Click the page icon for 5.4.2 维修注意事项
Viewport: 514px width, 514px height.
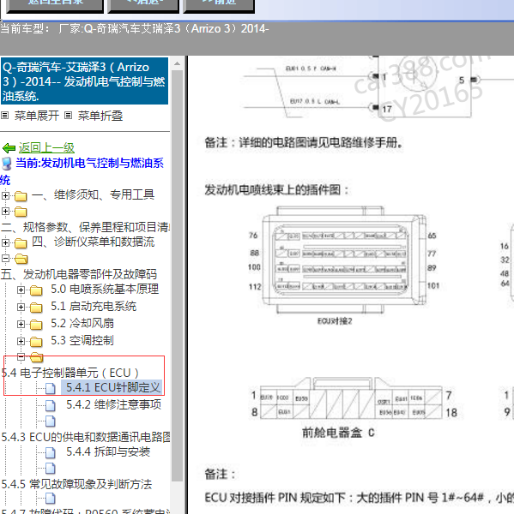coord(51,405)
